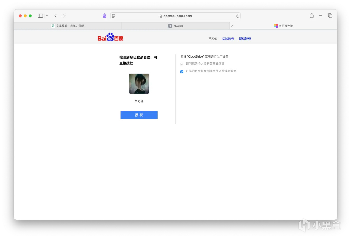Go back with the left arrow
The height and width of the screenshot is (238, 351).
coord(55,16)
